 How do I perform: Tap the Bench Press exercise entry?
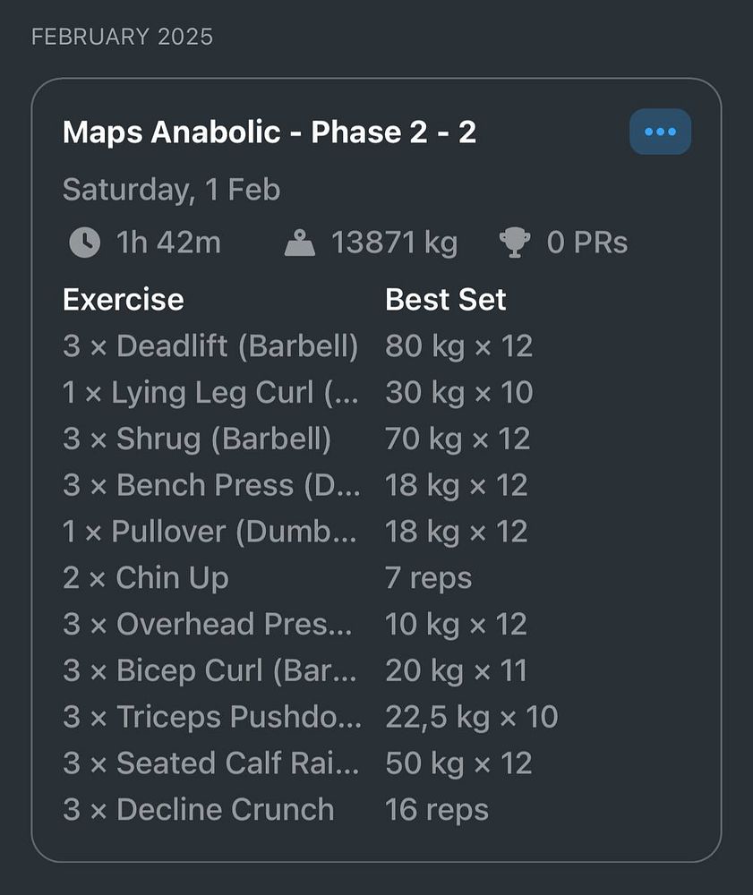(x=211, y=485)
